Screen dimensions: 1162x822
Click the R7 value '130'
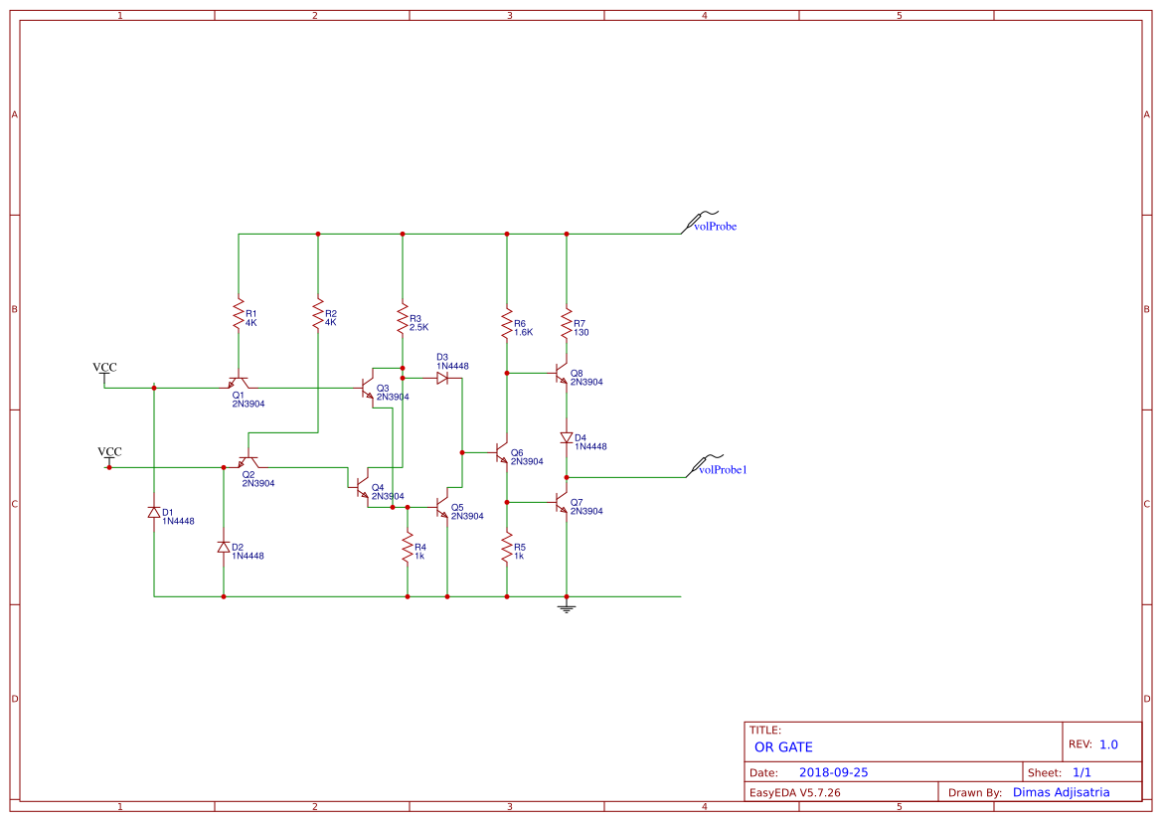click(581, 333)
